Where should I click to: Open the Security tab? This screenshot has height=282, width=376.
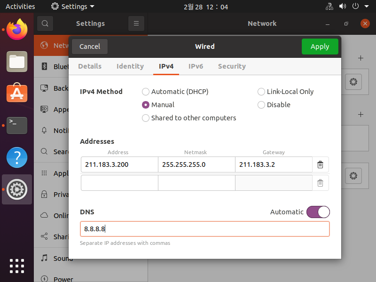click(x=232, y=66)
